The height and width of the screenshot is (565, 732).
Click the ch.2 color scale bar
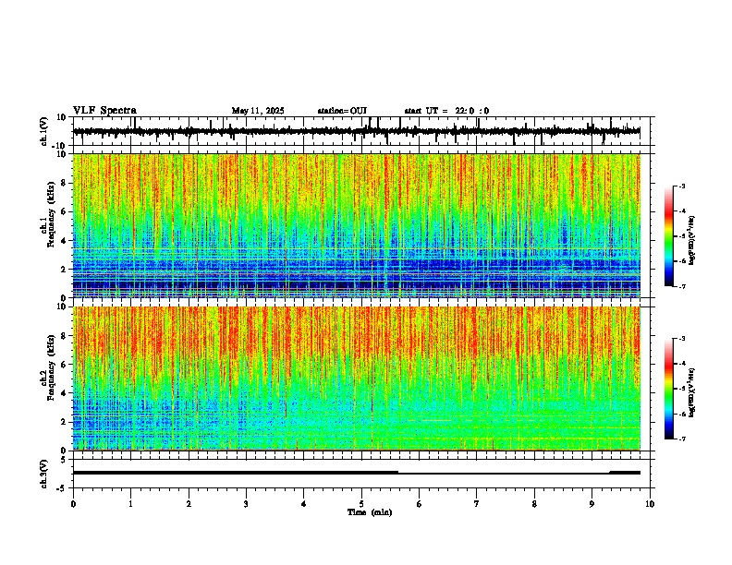coord(669,389)
